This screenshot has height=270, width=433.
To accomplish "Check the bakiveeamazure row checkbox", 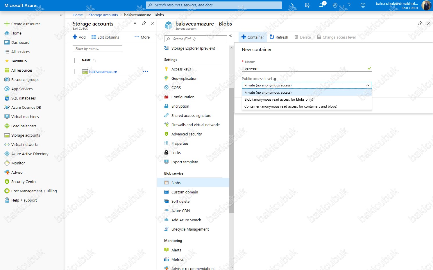I will 77,72.
